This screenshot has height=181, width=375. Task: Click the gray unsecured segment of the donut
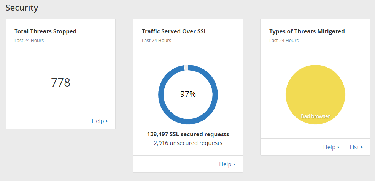(x=186, y=68)
